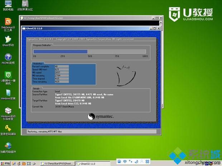The width and height of the screenshot is (222, 166).
Task: Click the Ghost restore progress bar
Action: point(90,52)
